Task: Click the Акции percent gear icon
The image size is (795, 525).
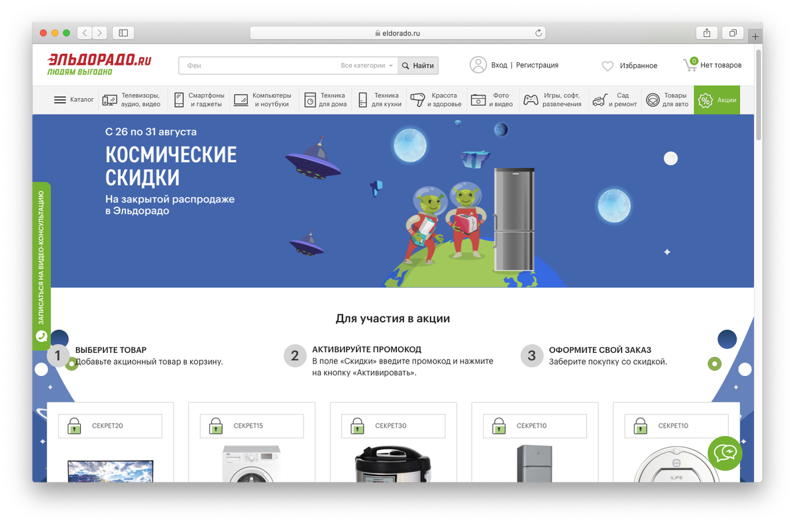Action: (706, 100)
